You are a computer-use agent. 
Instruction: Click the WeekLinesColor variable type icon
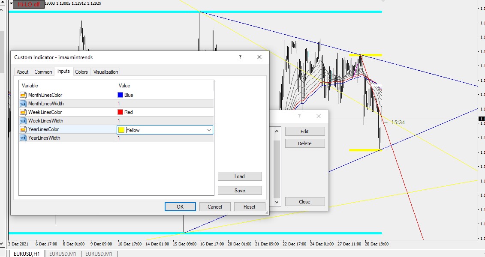coord(23,112)
